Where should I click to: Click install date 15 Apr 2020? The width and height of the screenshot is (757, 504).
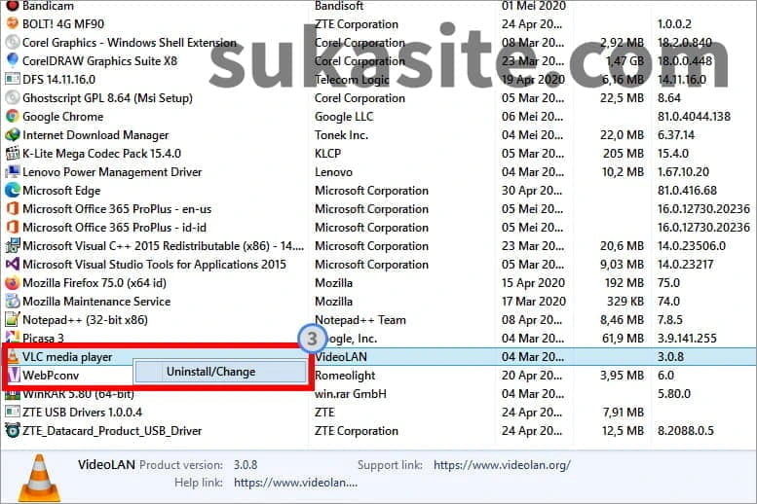coord(533,282)
